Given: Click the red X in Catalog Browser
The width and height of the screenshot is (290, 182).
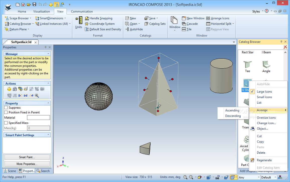Looking at the screenshot, I should pos(285,47).
